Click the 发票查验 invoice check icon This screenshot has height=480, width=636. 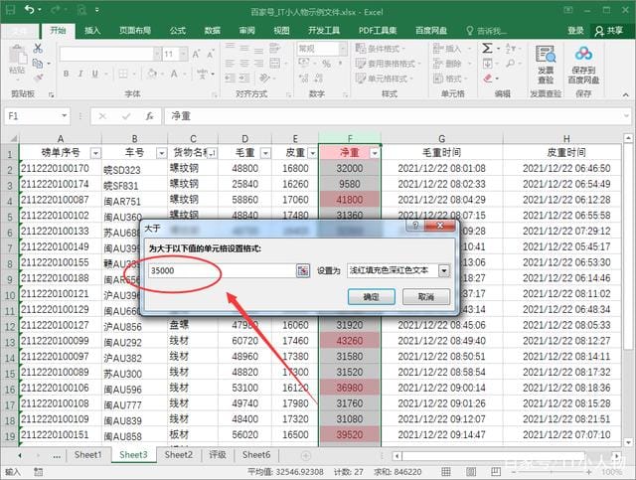546,60
